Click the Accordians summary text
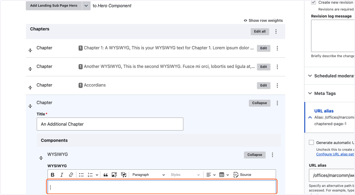This screenshot has height=195, width=355. point(95,85)
